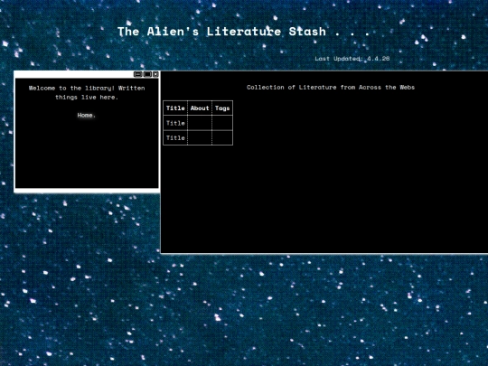
Task: Click the Title cell in the first data row
Action: [175, 123]
